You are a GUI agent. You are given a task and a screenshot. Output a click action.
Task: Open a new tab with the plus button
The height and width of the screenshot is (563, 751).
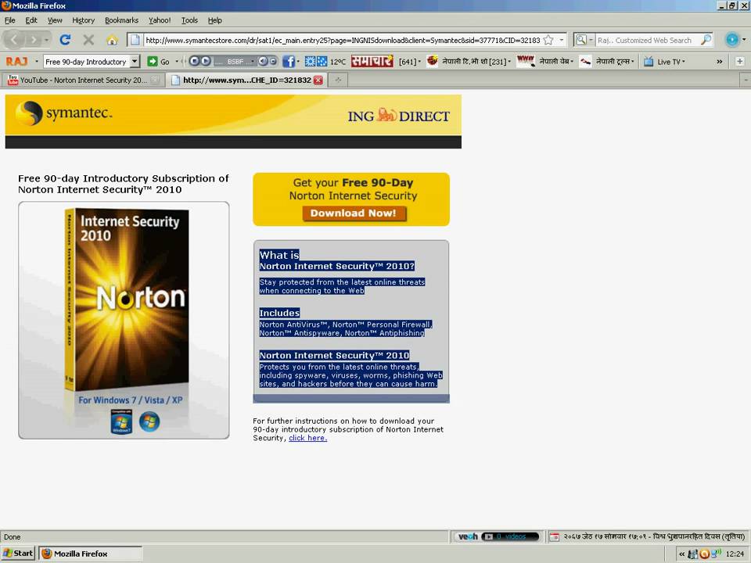coord(338,80)
